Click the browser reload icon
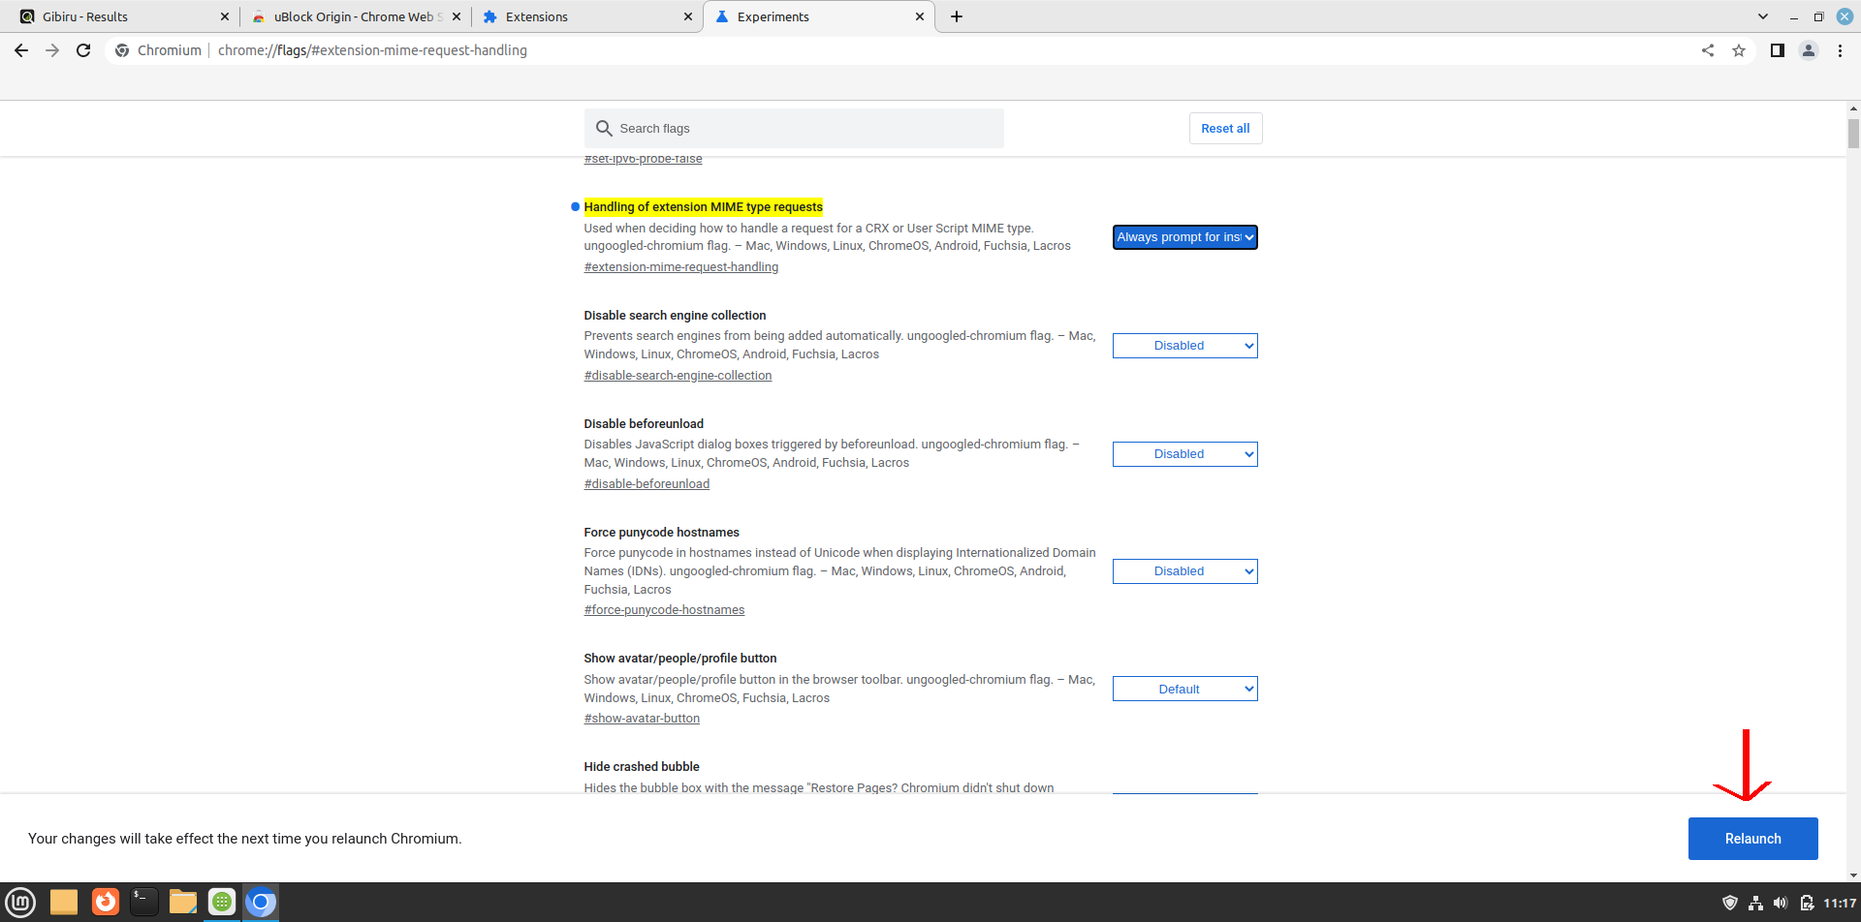 pyautogui.click(x=83, y=50)
